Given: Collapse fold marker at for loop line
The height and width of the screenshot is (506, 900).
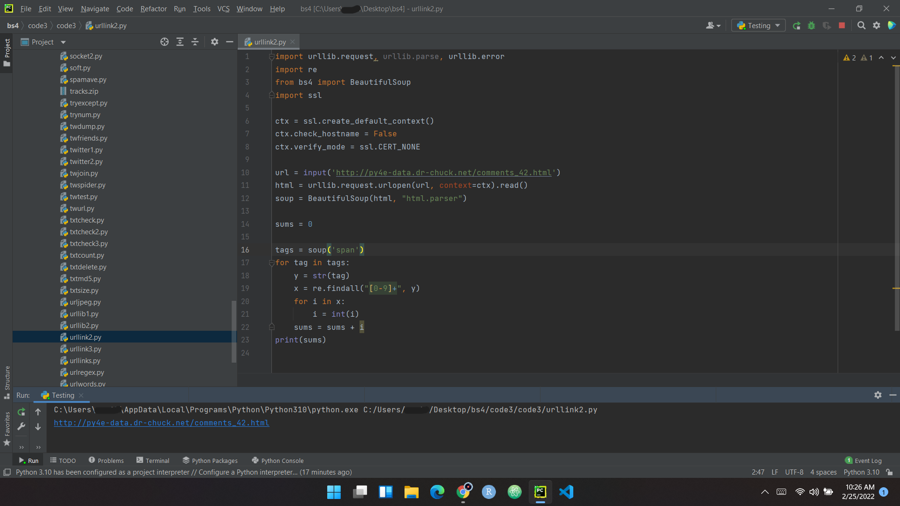Looking at the screenshot, I should click(x=271, y=263).
